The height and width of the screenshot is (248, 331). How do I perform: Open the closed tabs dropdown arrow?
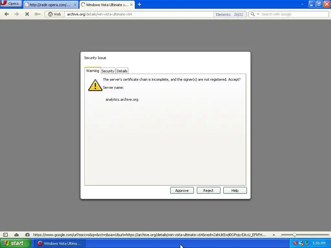302,5
